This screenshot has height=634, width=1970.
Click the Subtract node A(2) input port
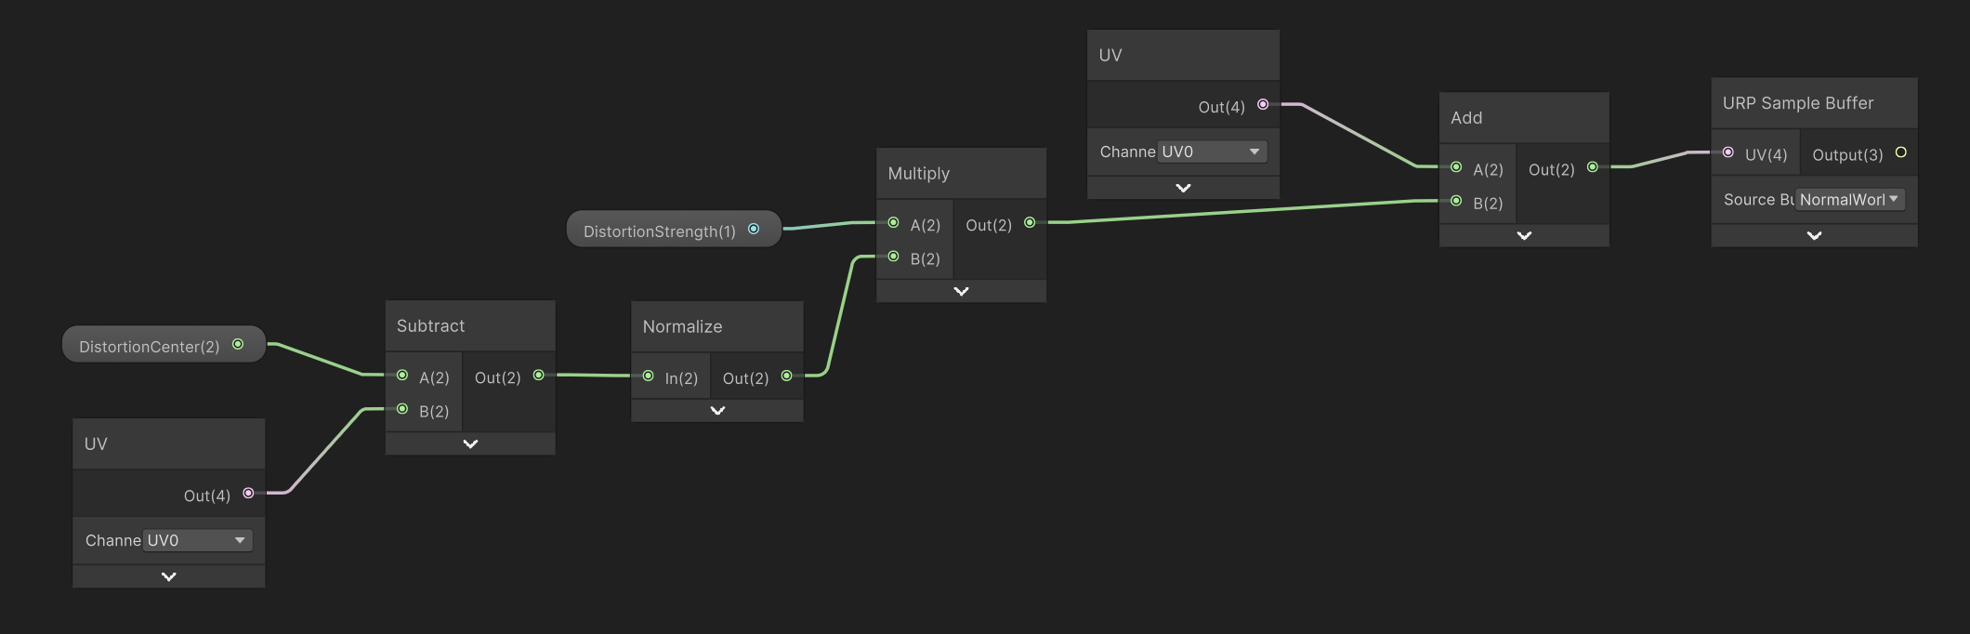pyautogui.click(x=402, y=376)
